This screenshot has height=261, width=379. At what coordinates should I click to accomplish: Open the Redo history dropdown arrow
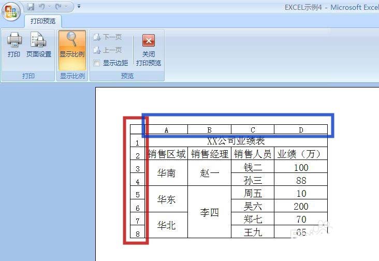coord(66,7)
